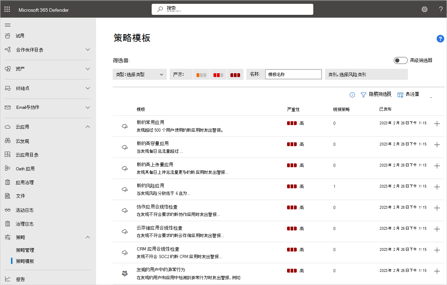The width and height of the screenshot is (447, 285).
Task: Click the 模板名称 name filter field
Action: [x=293, y=74]
